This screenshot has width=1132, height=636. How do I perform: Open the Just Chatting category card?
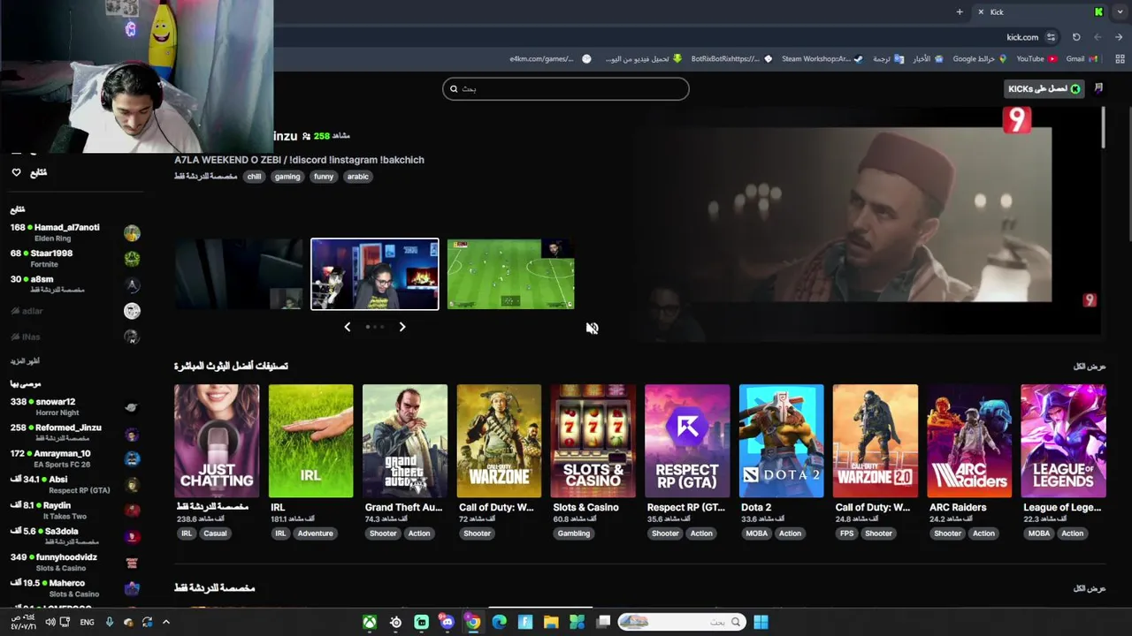coord(217,441)
